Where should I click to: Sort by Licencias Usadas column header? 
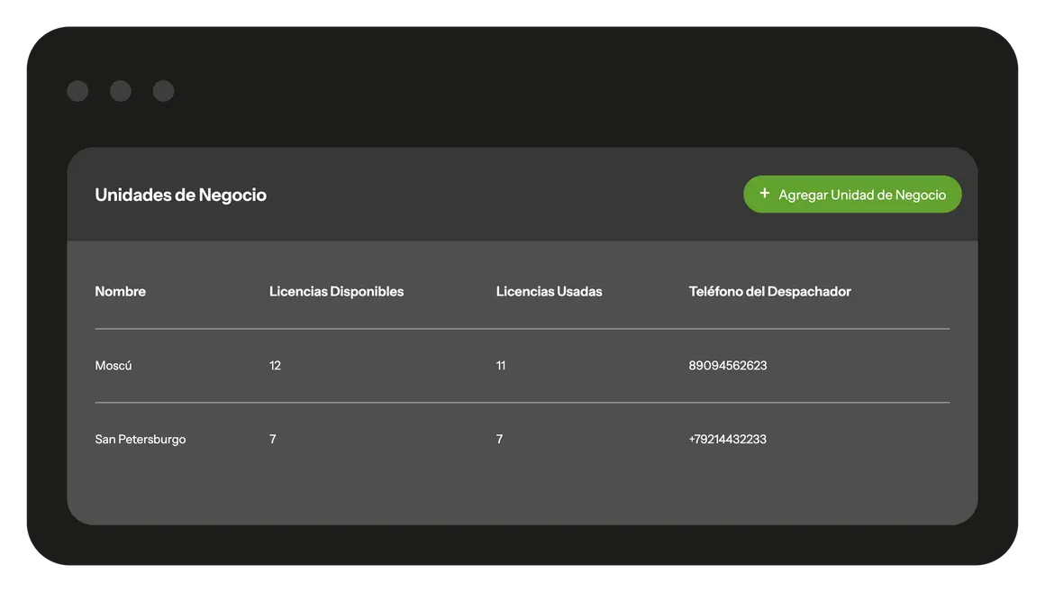549,291
